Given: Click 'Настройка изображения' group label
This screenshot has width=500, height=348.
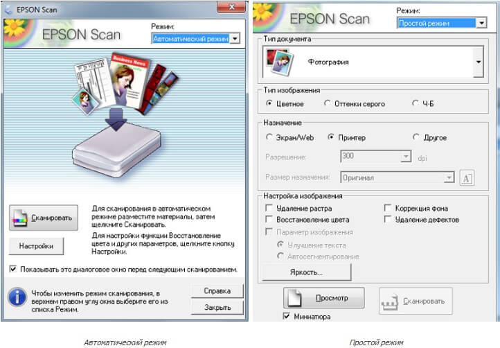Looking at the screenshot, I should tap(303, 196).
